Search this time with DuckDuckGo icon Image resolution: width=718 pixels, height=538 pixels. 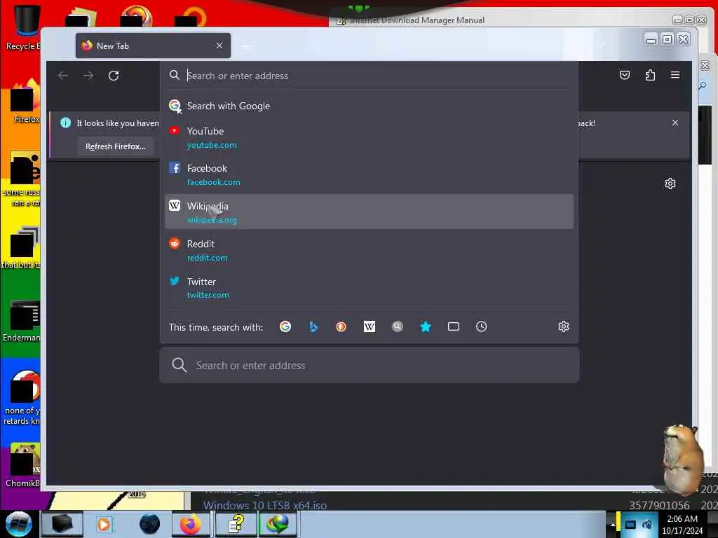(341, 326)
